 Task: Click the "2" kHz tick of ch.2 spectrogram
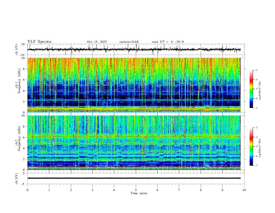coord(24,159)
